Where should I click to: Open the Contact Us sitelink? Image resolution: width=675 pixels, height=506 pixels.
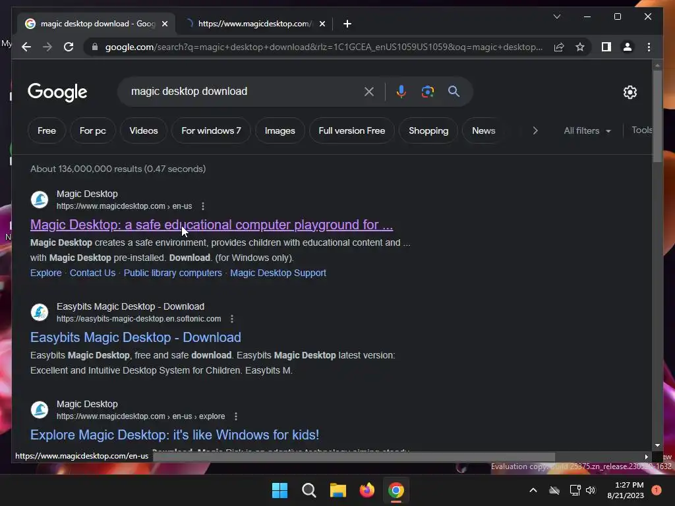point(92,273)
